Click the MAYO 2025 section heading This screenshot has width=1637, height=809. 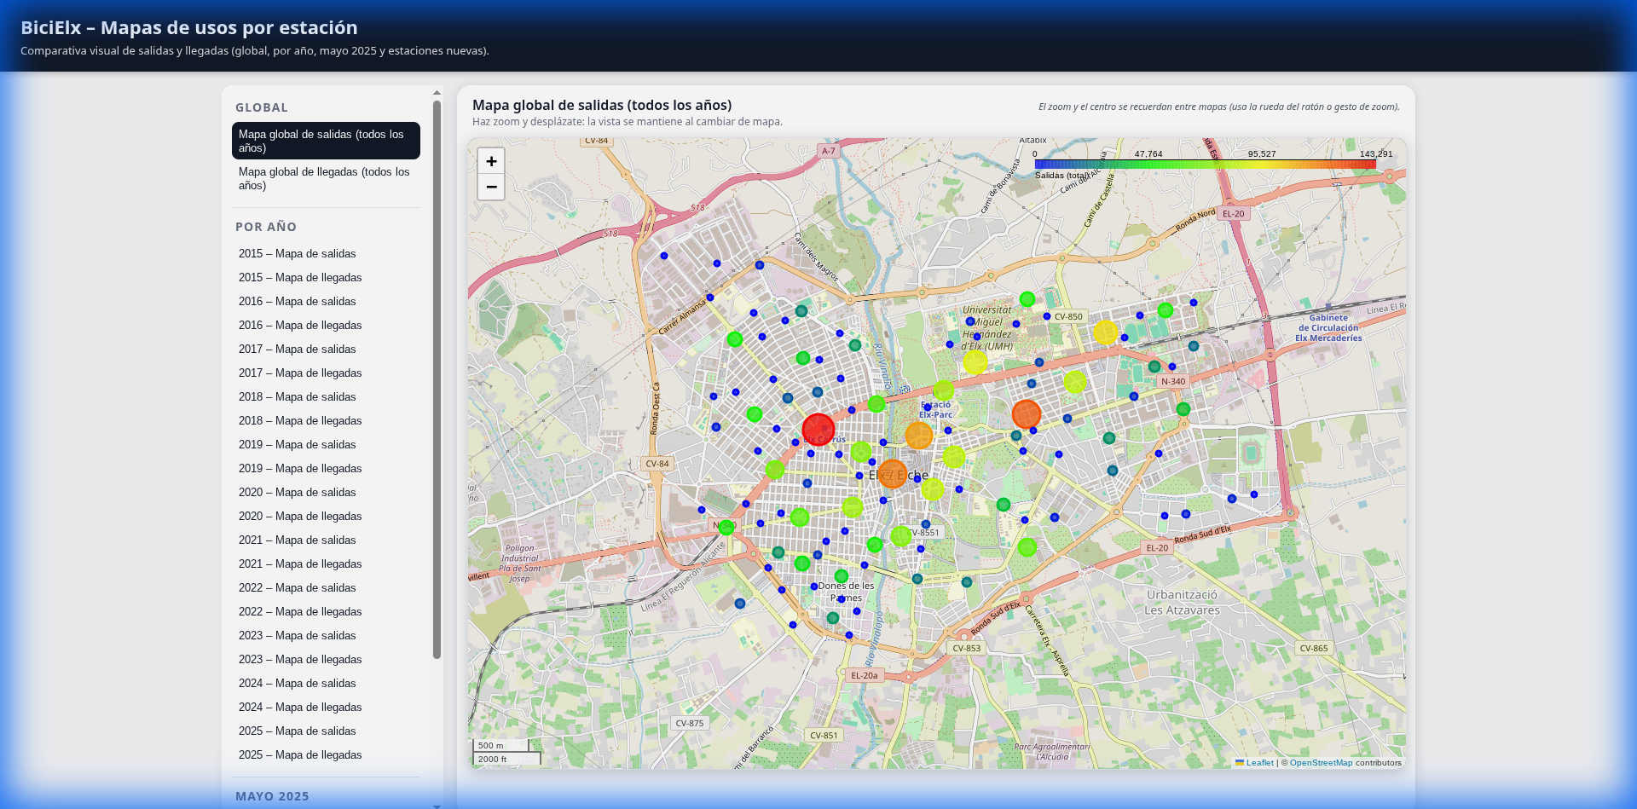point(272,796)
